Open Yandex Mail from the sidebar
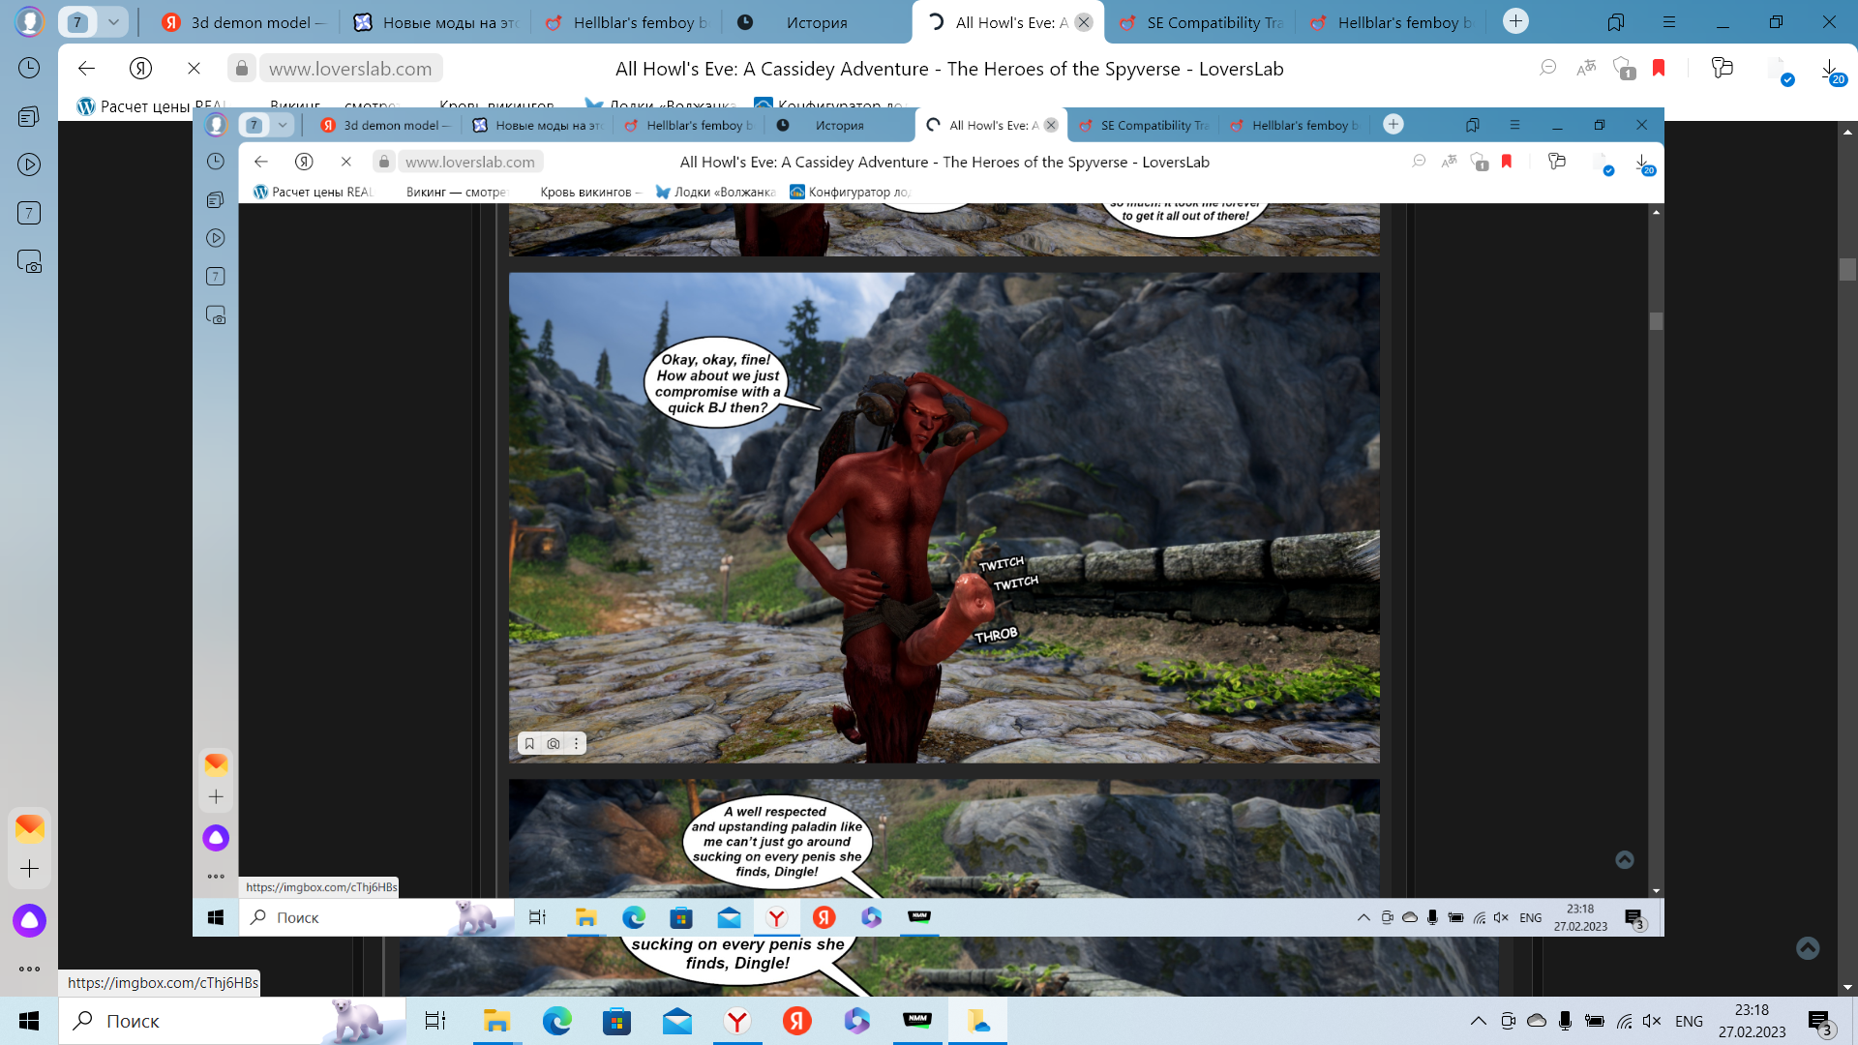Viewport: 1858px width, 1045px height. (29, 827)
